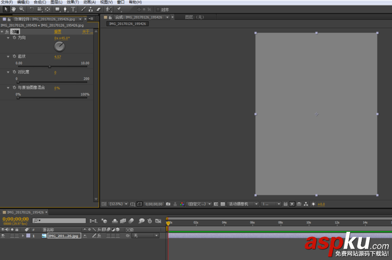
Task: Open the 动画(A) menu
Action: pos(89,2)
